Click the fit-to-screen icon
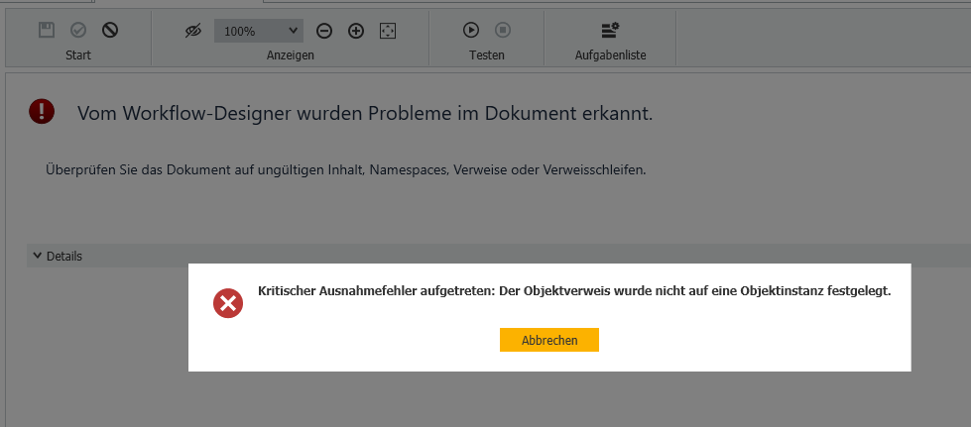The height and width of the screenshot is (427, 971). click(388, 31)
